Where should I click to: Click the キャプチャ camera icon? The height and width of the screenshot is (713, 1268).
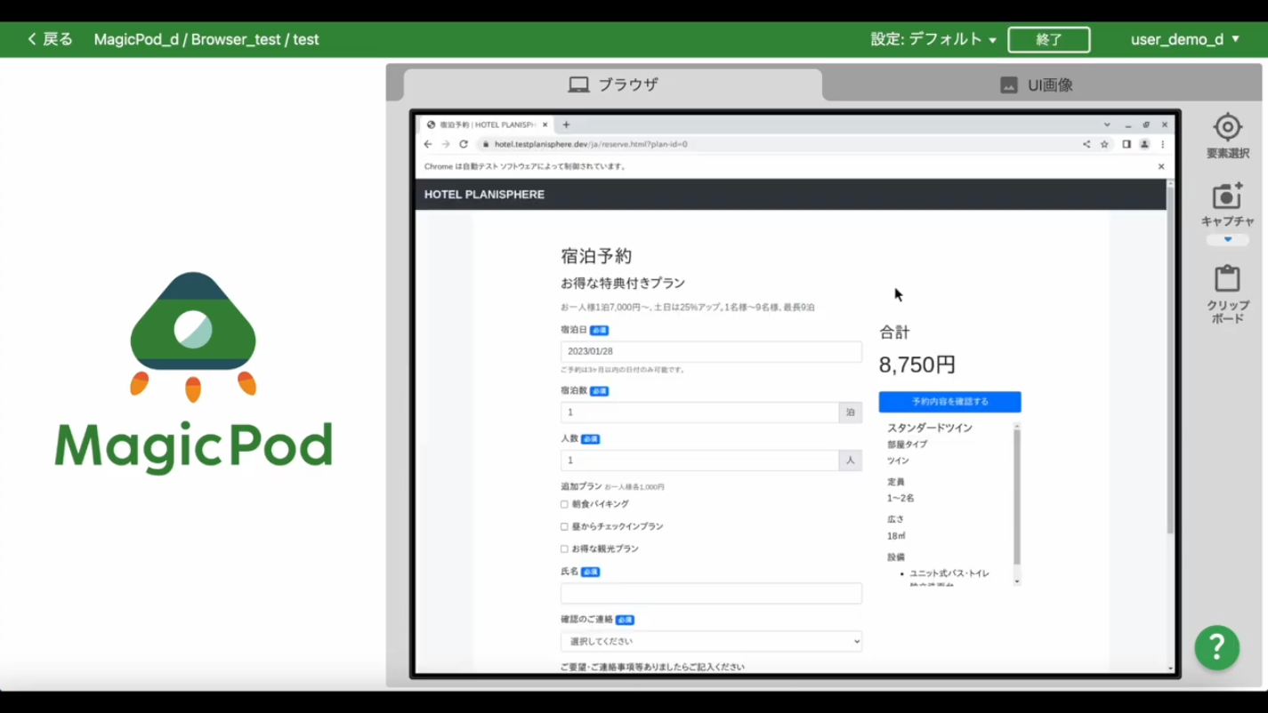(1227, 196)
